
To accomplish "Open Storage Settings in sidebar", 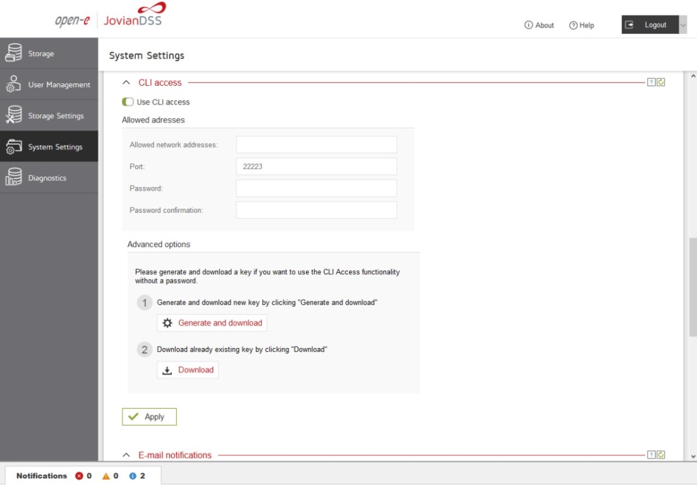I will (49, 116).
